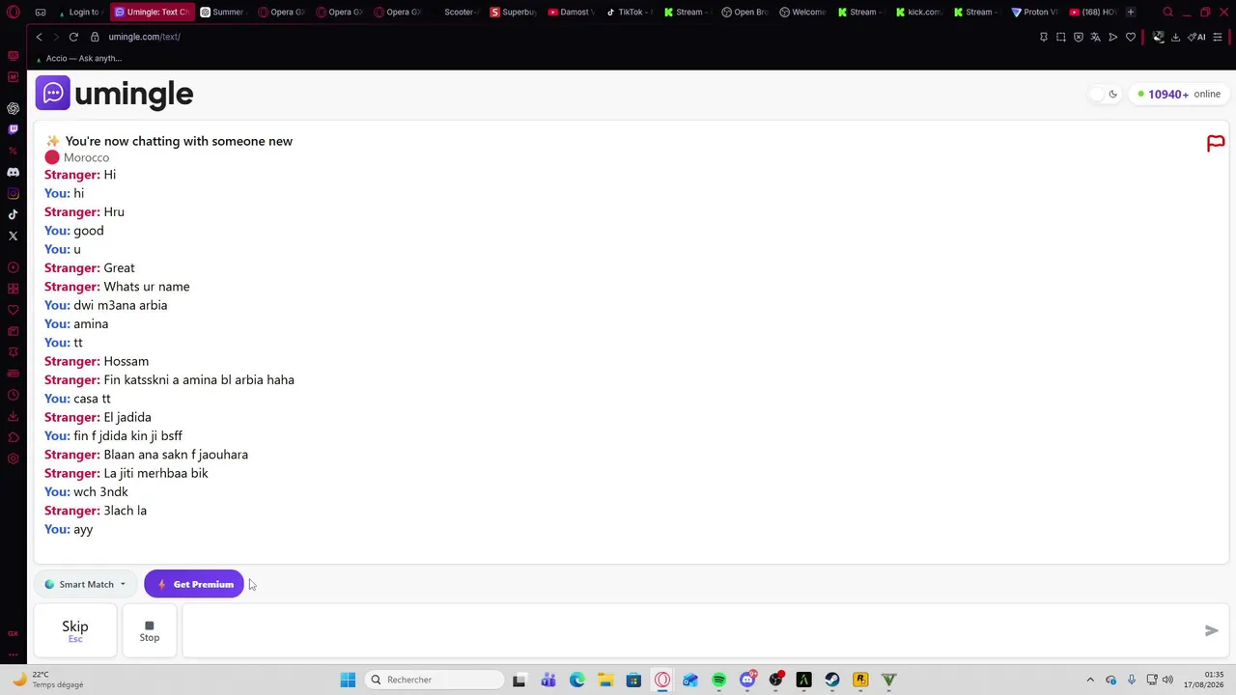Open File Explorer from the taskbar

click(605, 680)
